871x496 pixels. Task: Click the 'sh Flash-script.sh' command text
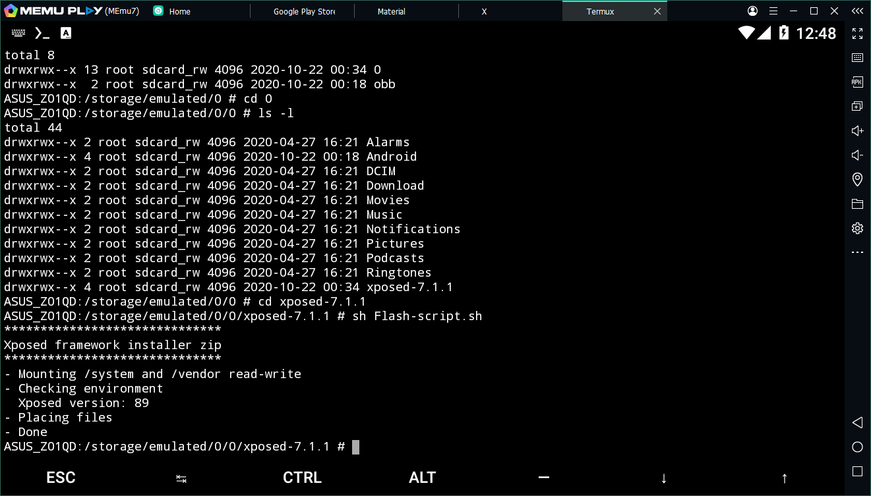click(x=417, y=316)
